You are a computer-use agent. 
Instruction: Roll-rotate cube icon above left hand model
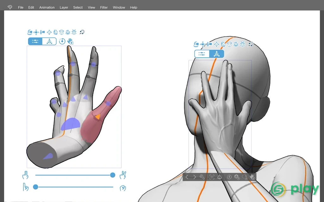(62, 32)
